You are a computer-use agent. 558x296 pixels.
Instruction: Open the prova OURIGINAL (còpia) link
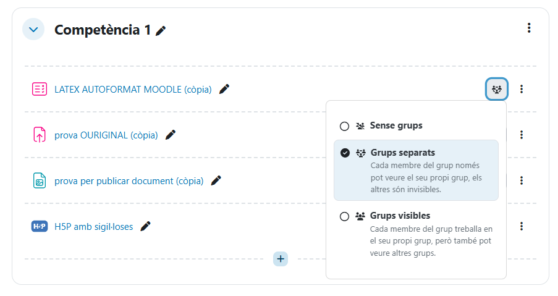click(106, 135)
